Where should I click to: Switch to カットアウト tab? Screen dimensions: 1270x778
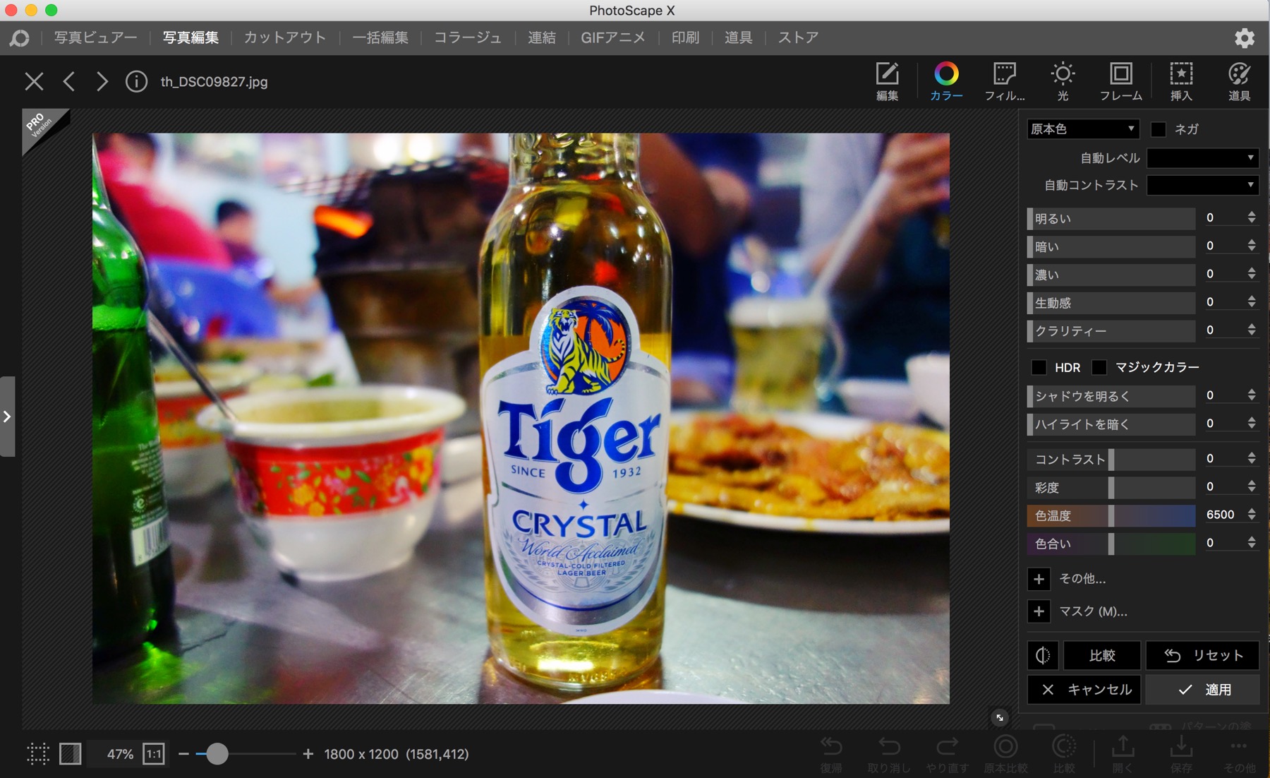click(x=285, y=37)
